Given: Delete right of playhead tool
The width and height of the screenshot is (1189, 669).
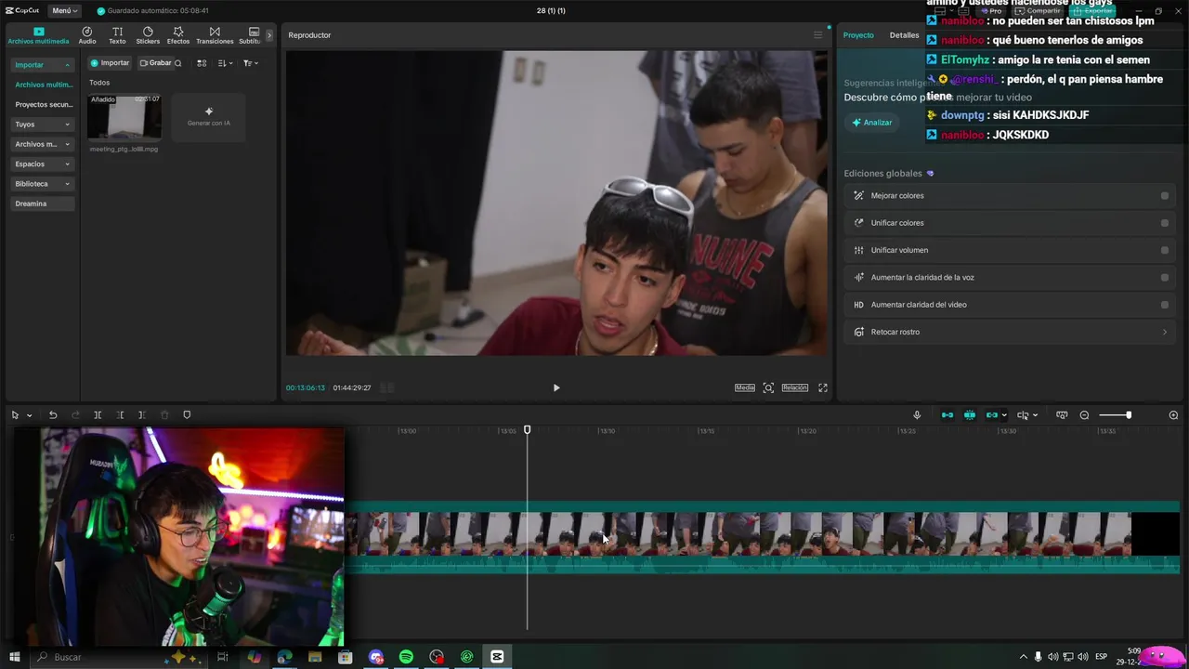Looking at the screenshot, I should (142, 415).
